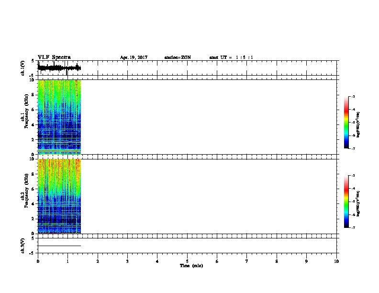Click the "ch.3(V)" axis label
This screenshot has height=293, width=379.
coord(22,246)
